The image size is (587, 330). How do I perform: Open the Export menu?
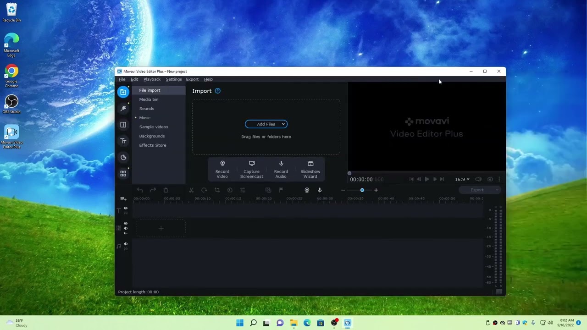(x=192, y=79)
